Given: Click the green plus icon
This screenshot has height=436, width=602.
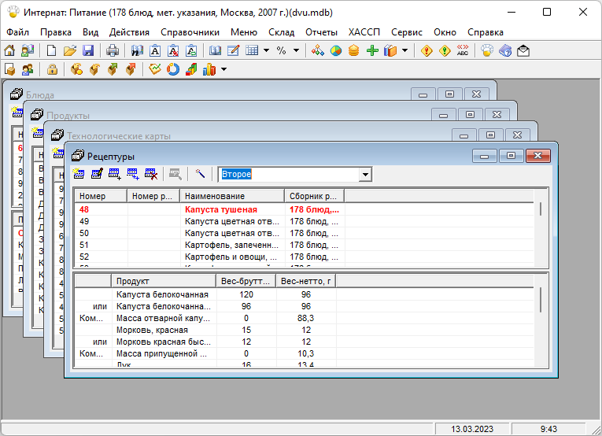Looking at the screenshot, I should 372,50.
